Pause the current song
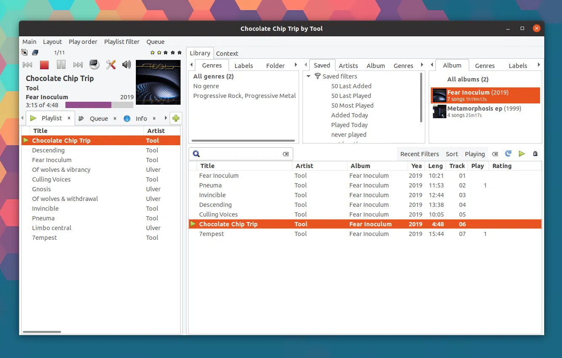 61,65
